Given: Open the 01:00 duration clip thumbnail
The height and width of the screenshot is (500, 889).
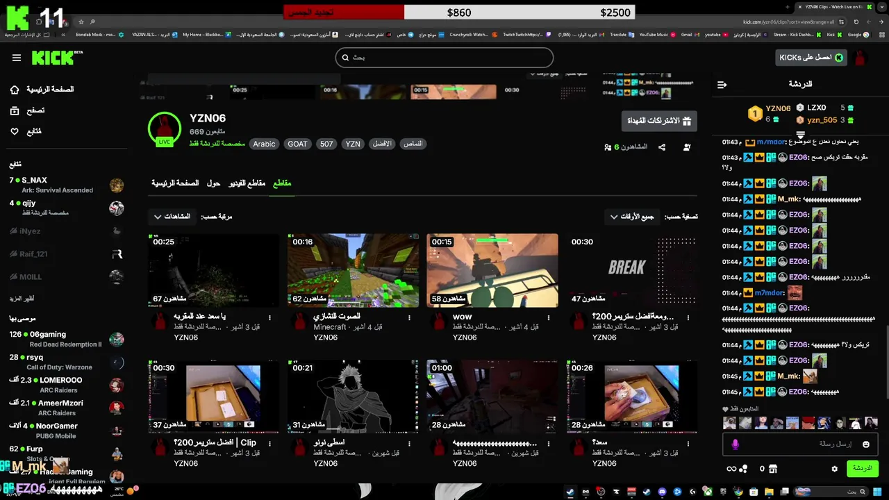Looking at the screenshot, I should (492, 396).
